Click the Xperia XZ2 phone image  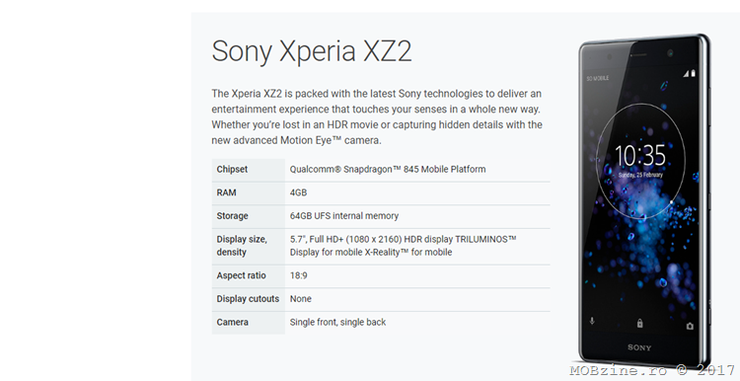pos(645,200)
